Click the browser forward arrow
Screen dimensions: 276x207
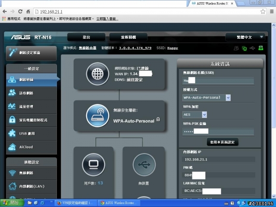(13, 12)
